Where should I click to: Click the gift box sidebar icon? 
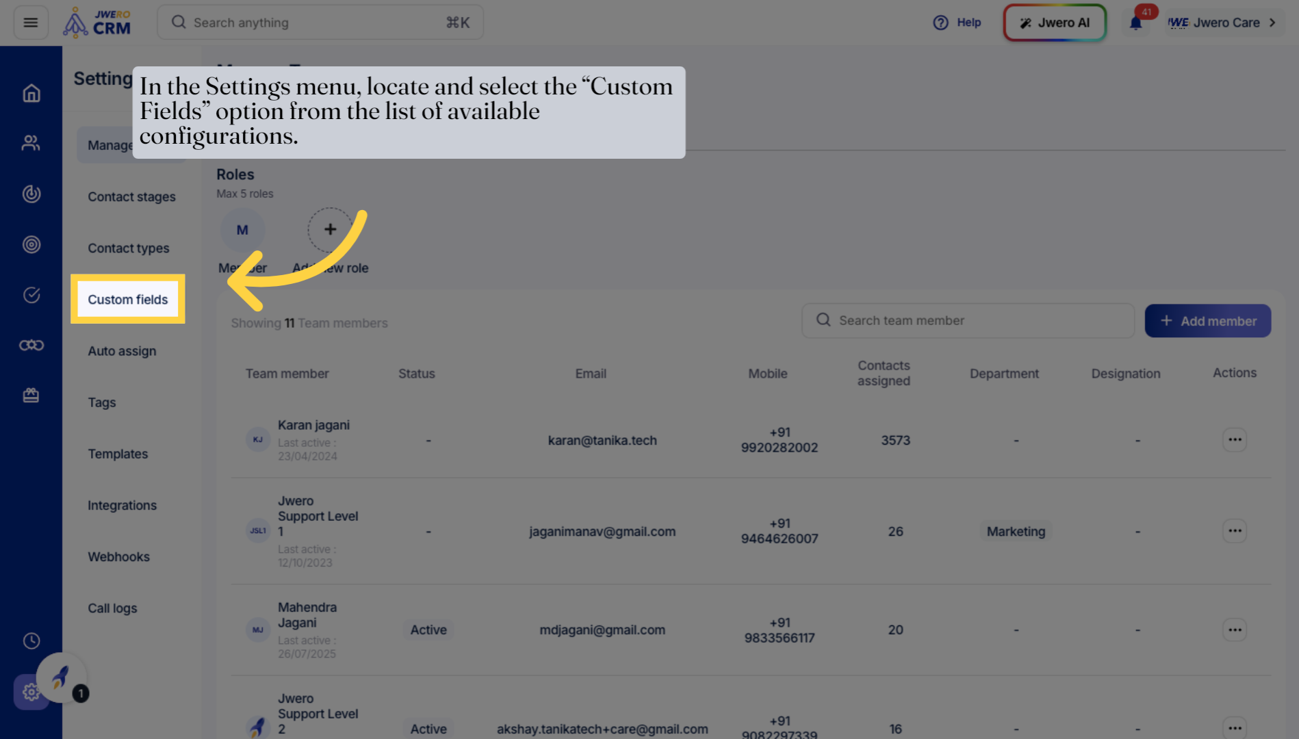click(x=31, y=396)
